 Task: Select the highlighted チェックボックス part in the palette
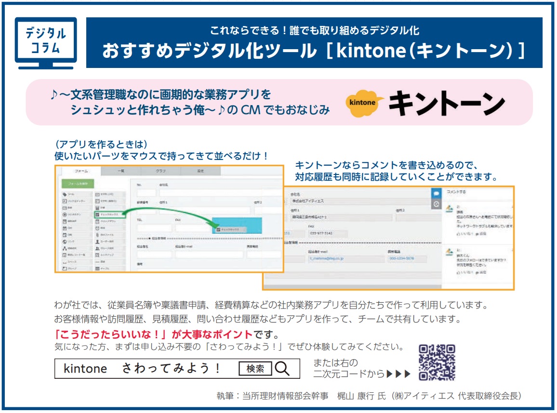pyautogui.click(x=110, y=214)
